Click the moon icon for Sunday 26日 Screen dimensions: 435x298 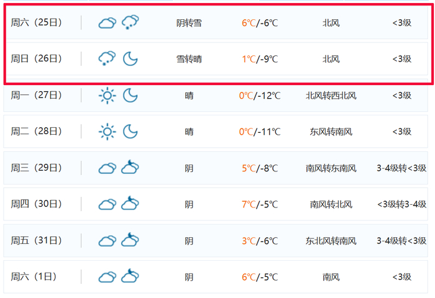tap(130, 59)
